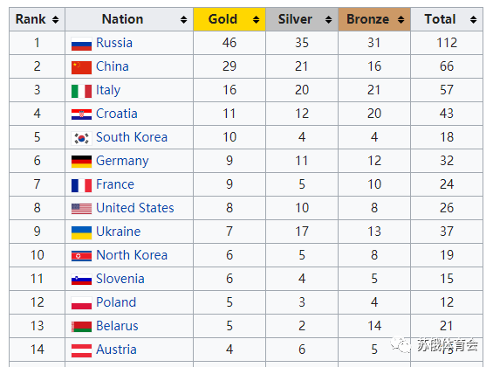Sort by Bronze column sort arrows
The width and height of the screenshot is (493, 367).
click(x=401, y=19)
